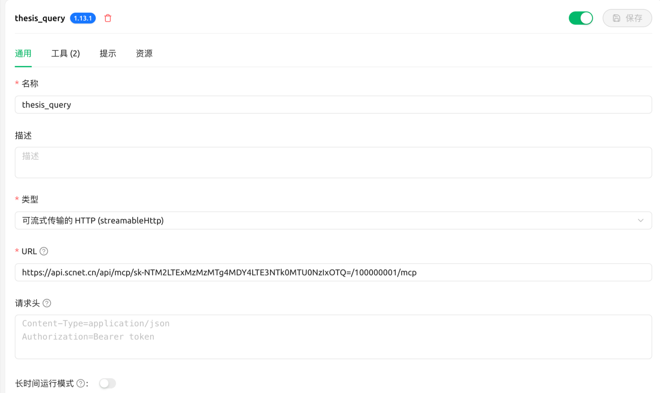Open the 工具 (2) tab
This screenshot has width=660, height=393.
coord(66,54)
